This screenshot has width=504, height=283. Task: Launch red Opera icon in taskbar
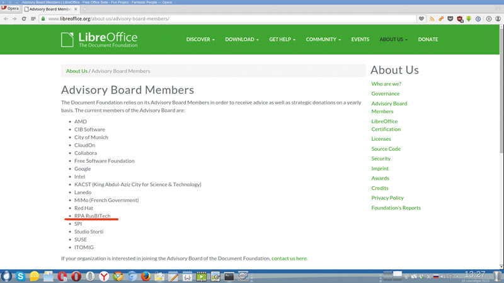click(x=76, y=276)
